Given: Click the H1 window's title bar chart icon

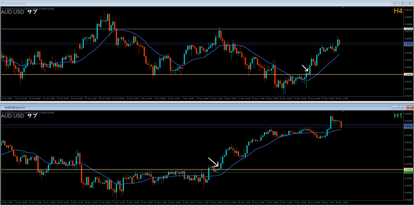Looking at the screenshot, I should (x=3, y=108).
